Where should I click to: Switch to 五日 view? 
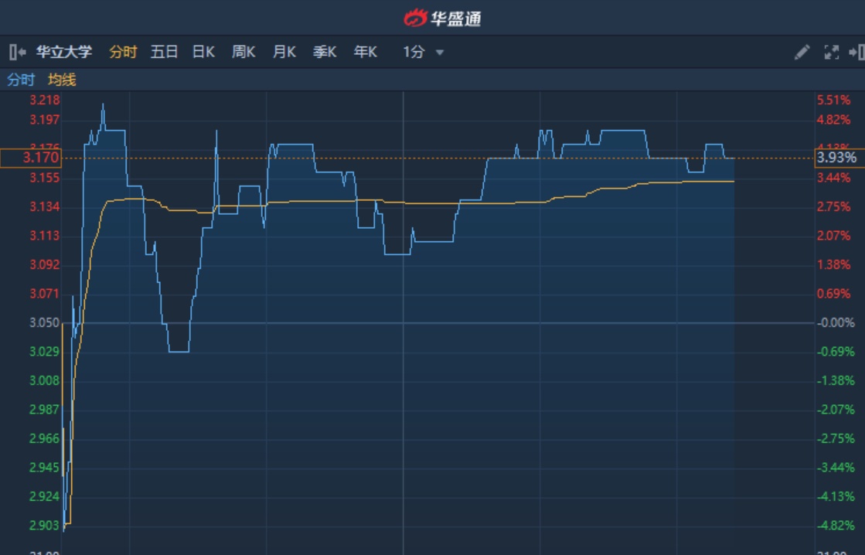pos(164,52)
